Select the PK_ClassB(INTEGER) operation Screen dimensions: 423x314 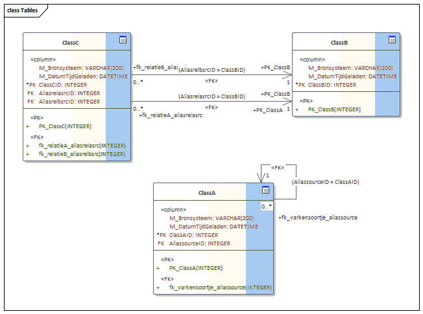click(334, 109)
